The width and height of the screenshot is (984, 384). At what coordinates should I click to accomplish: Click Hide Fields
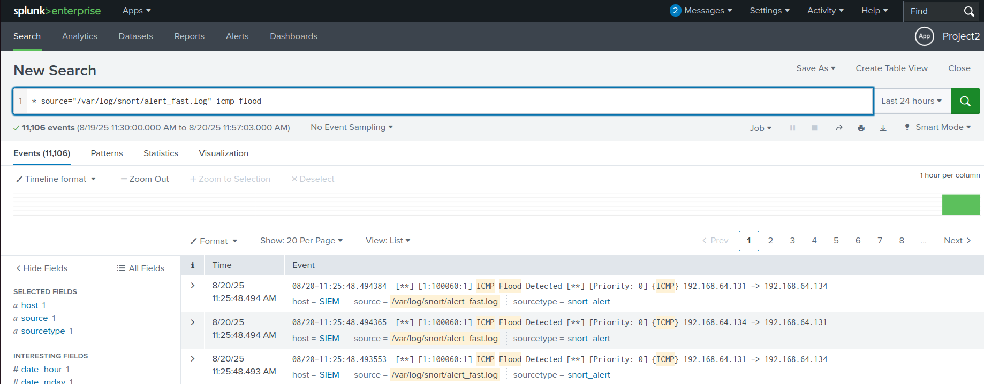pos(42,268)
